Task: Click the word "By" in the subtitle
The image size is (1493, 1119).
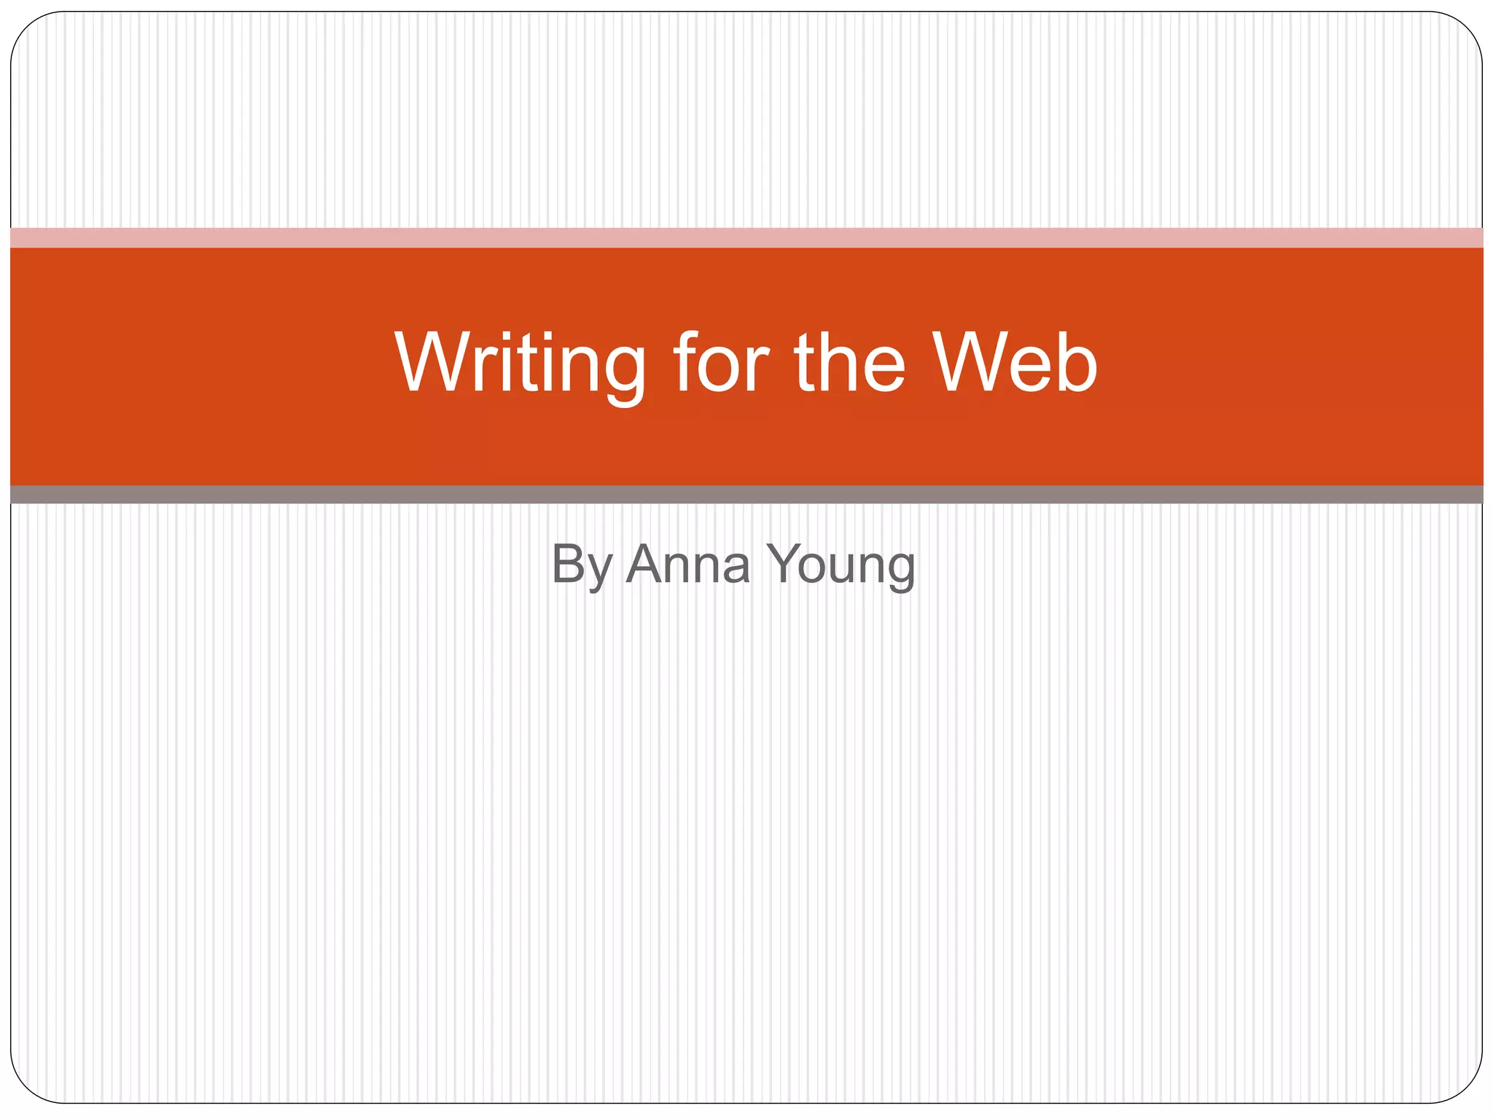Action: click(x=582, y=565)
